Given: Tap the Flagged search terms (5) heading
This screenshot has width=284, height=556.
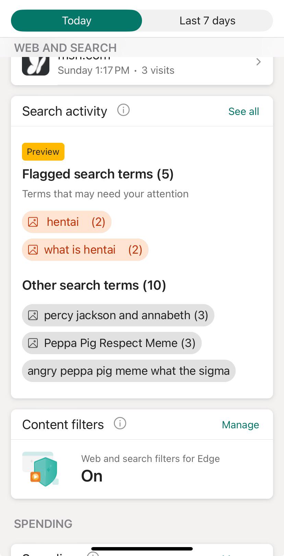Looking at the screenshot, I should 98,174.
